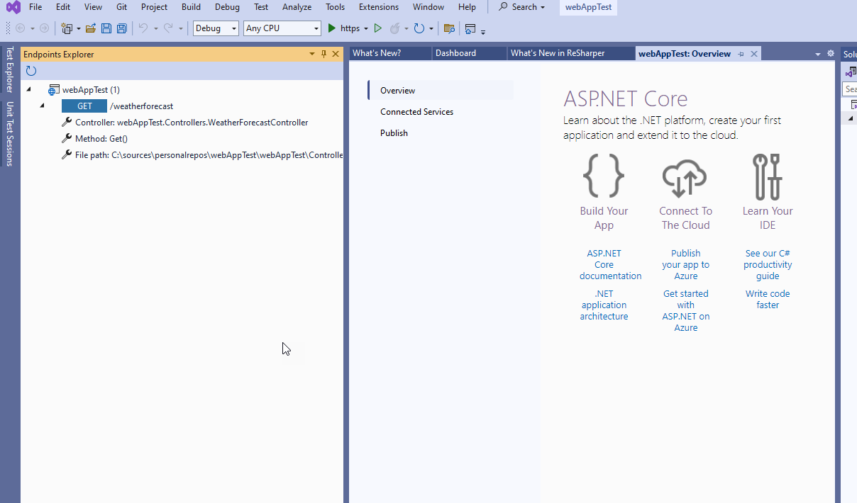Click the Undo toolbar icon
This screenshot has height=503, width=857.
(x=143, y=28)
